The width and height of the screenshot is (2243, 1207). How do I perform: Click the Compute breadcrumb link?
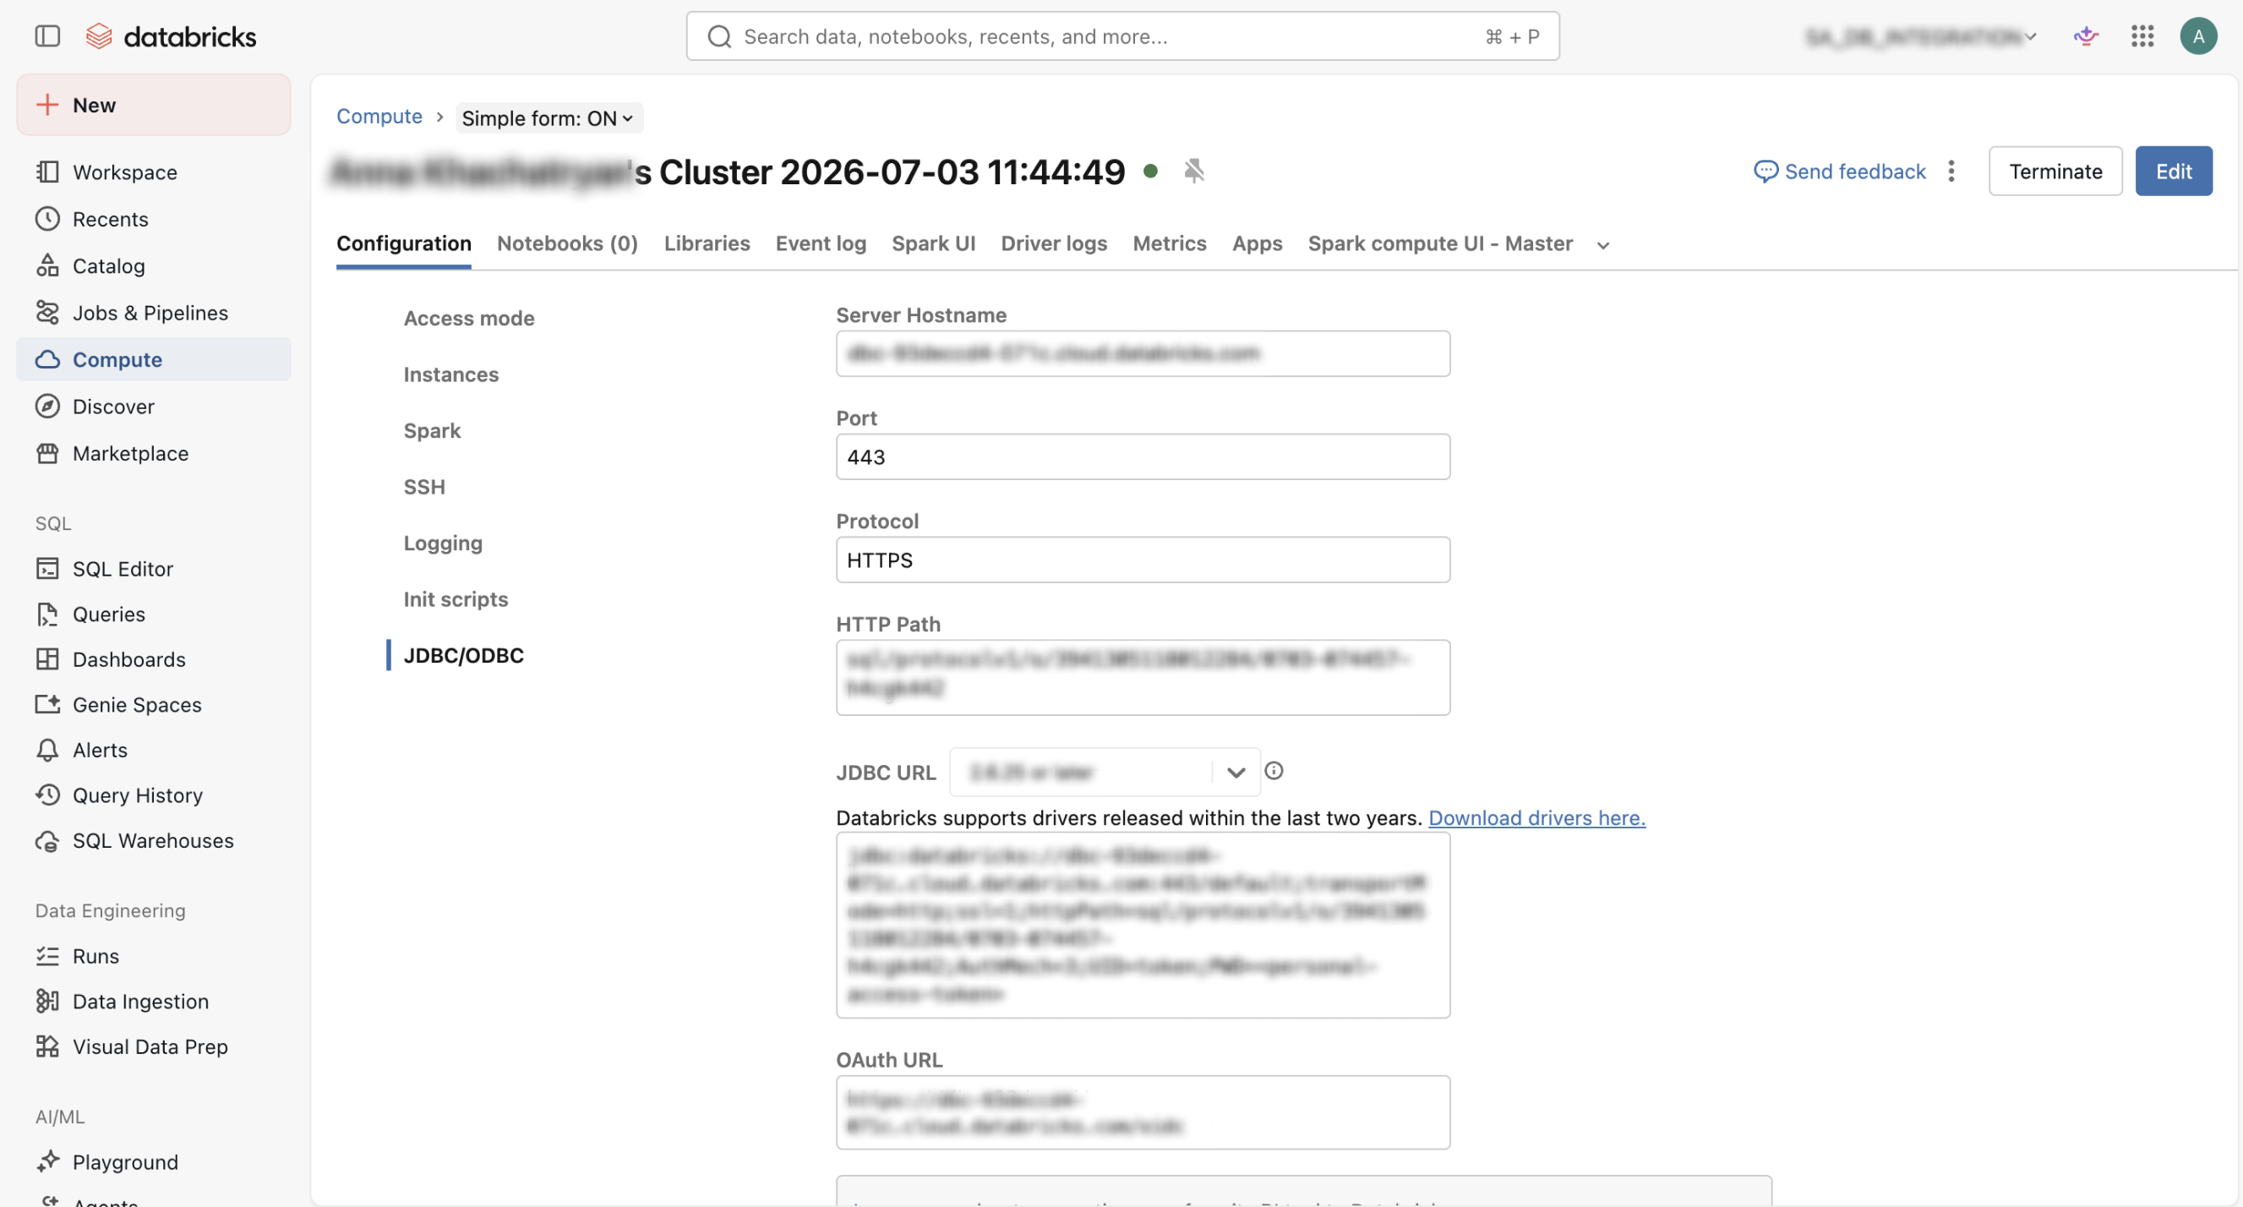coord(379,116)
